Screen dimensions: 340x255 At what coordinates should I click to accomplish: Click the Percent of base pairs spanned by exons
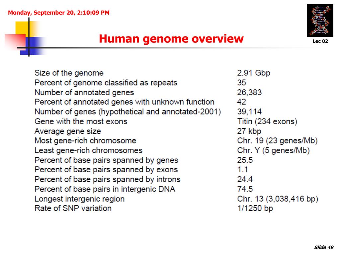pos(106,170)
